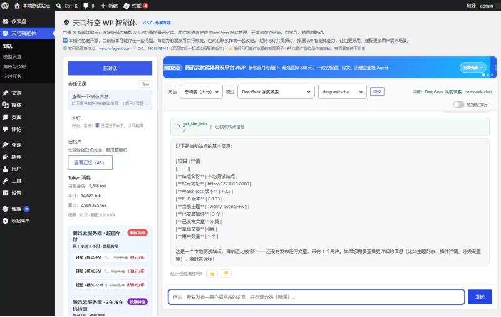Click the QQ number 3908349048 link
Screen dimensions: 501x317
click(x=158, y=49)
